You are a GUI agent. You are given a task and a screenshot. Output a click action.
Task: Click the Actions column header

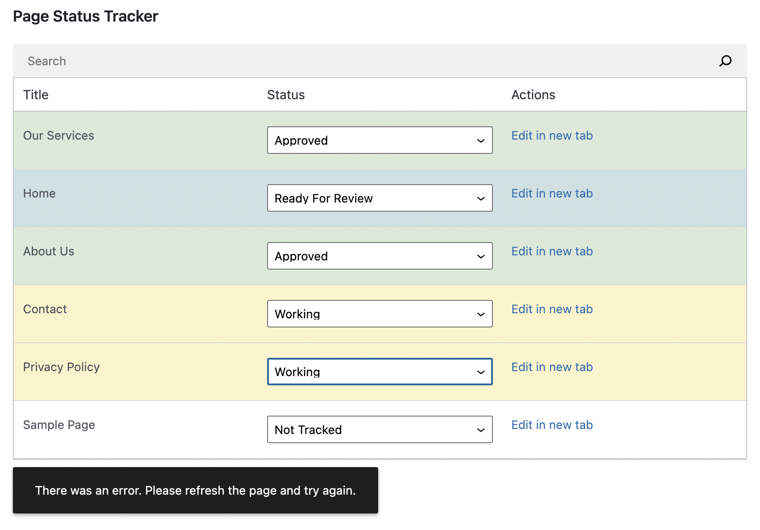[x=533, y=95]
